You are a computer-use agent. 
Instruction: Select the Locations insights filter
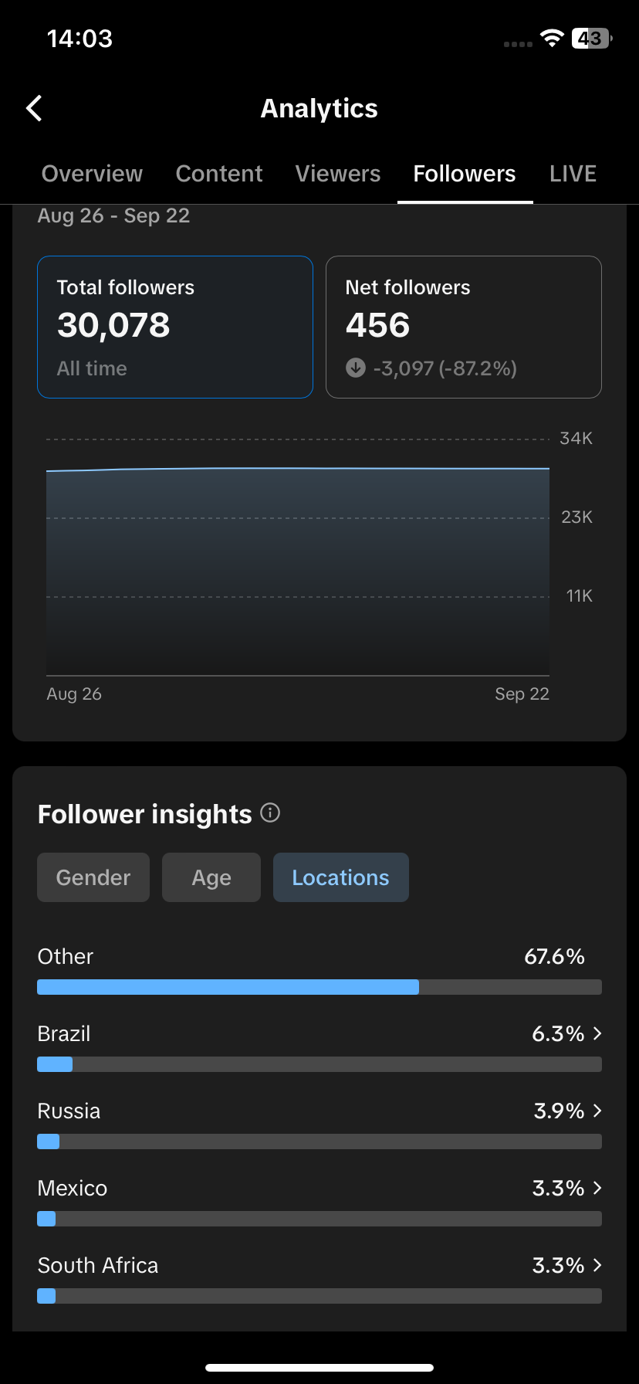pos(340,877)
